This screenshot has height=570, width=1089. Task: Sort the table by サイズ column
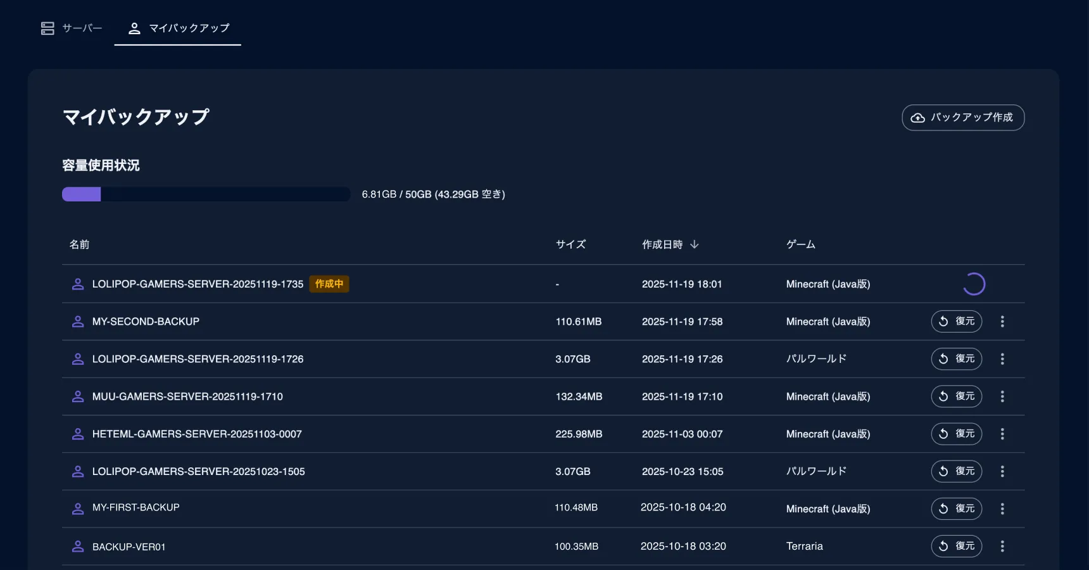pos(570,244)
